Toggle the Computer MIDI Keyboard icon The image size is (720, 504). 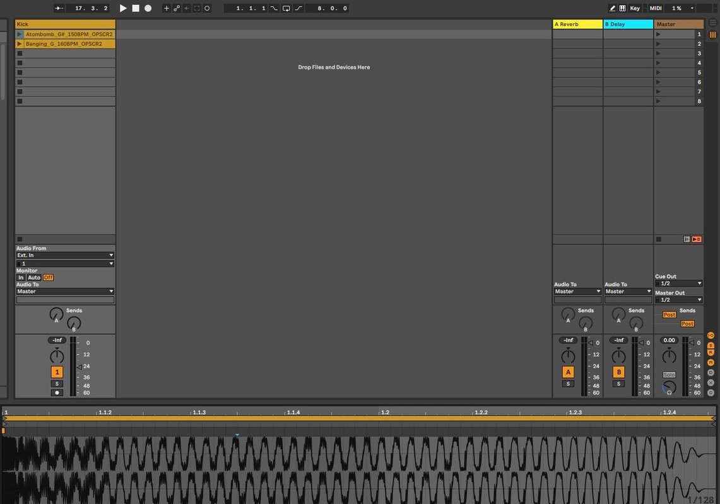coord(622,8)
